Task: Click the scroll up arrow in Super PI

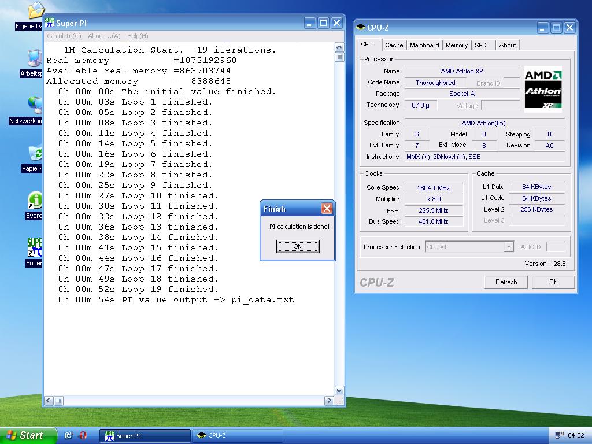Action: (339, 47)
